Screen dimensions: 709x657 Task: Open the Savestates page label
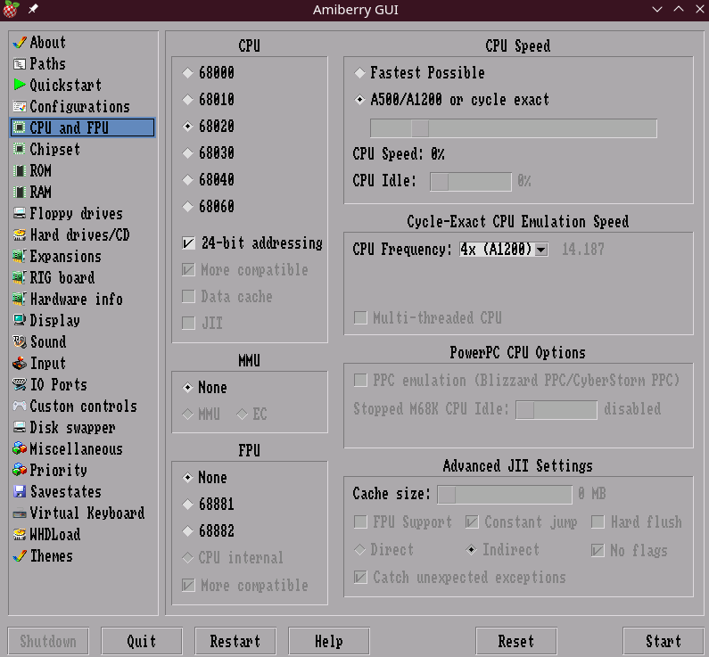coord(66,491)
